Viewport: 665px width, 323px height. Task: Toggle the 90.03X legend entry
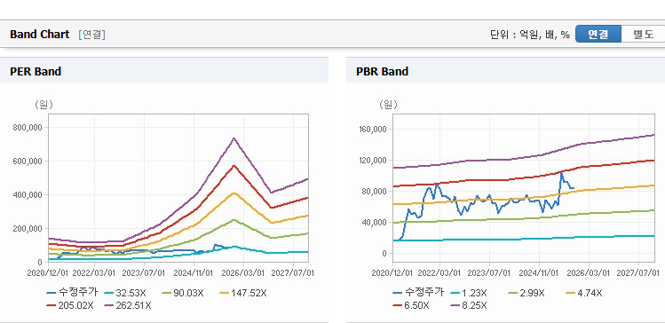point(183,293)
